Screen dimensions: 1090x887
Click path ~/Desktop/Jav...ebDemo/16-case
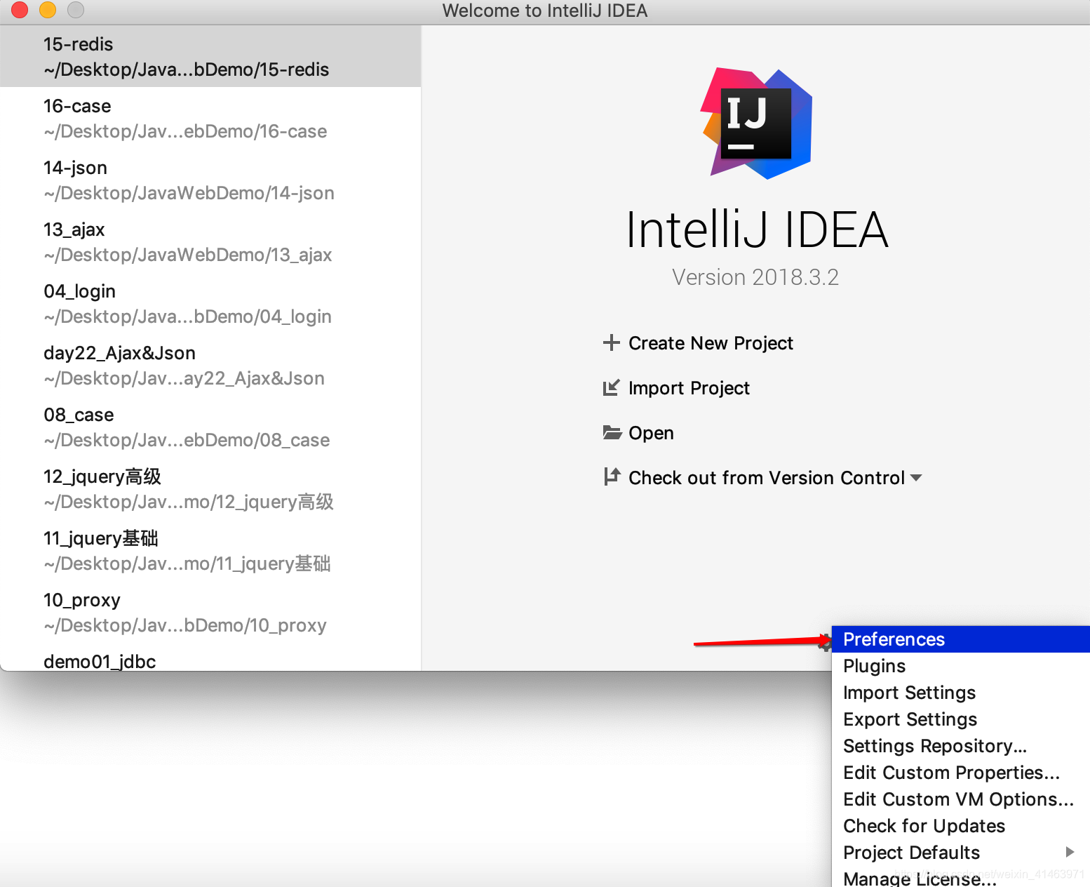point(185,131)
